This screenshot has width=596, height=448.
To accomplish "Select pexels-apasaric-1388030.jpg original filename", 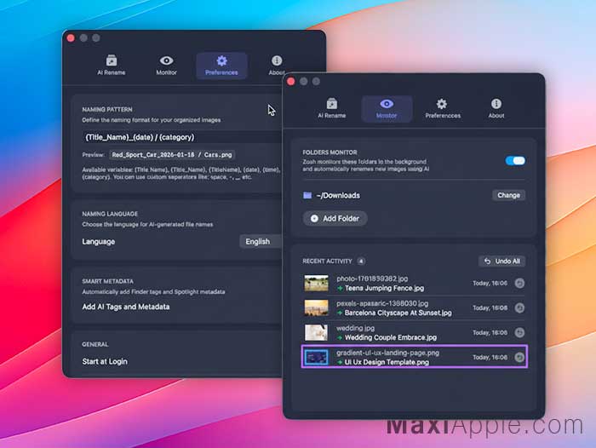I will tap(382, 303).
